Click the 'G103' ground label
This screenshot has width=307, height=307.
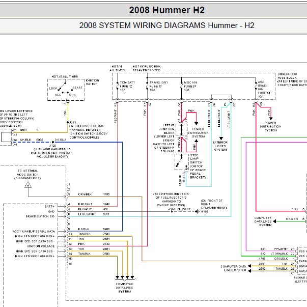point(205,212)
